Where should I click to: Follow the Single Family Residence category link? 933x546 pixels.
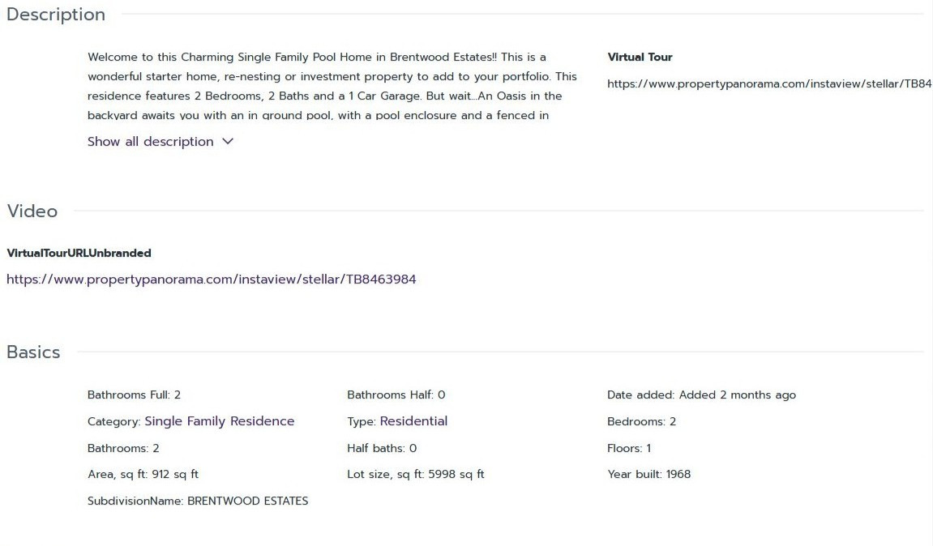(219, 421)
